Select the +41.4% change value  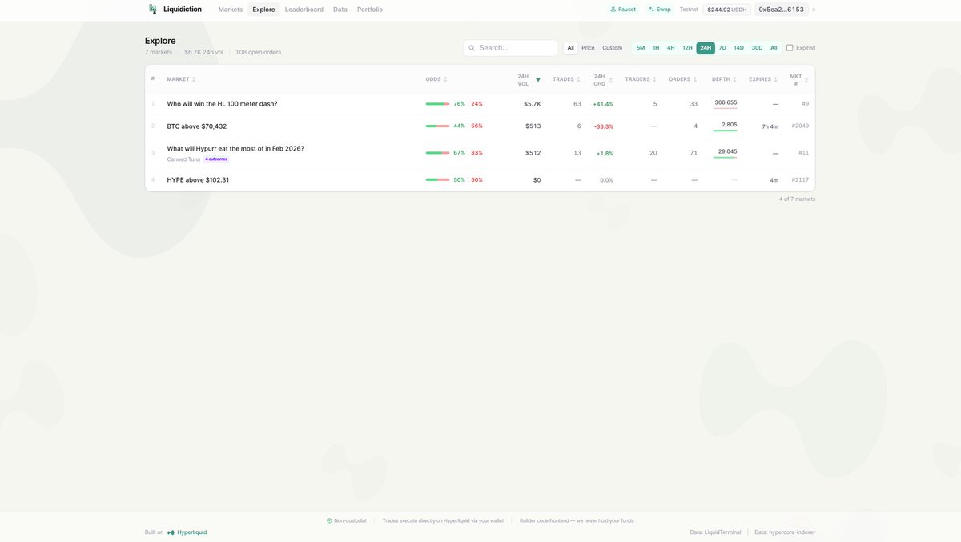(603, 104)
